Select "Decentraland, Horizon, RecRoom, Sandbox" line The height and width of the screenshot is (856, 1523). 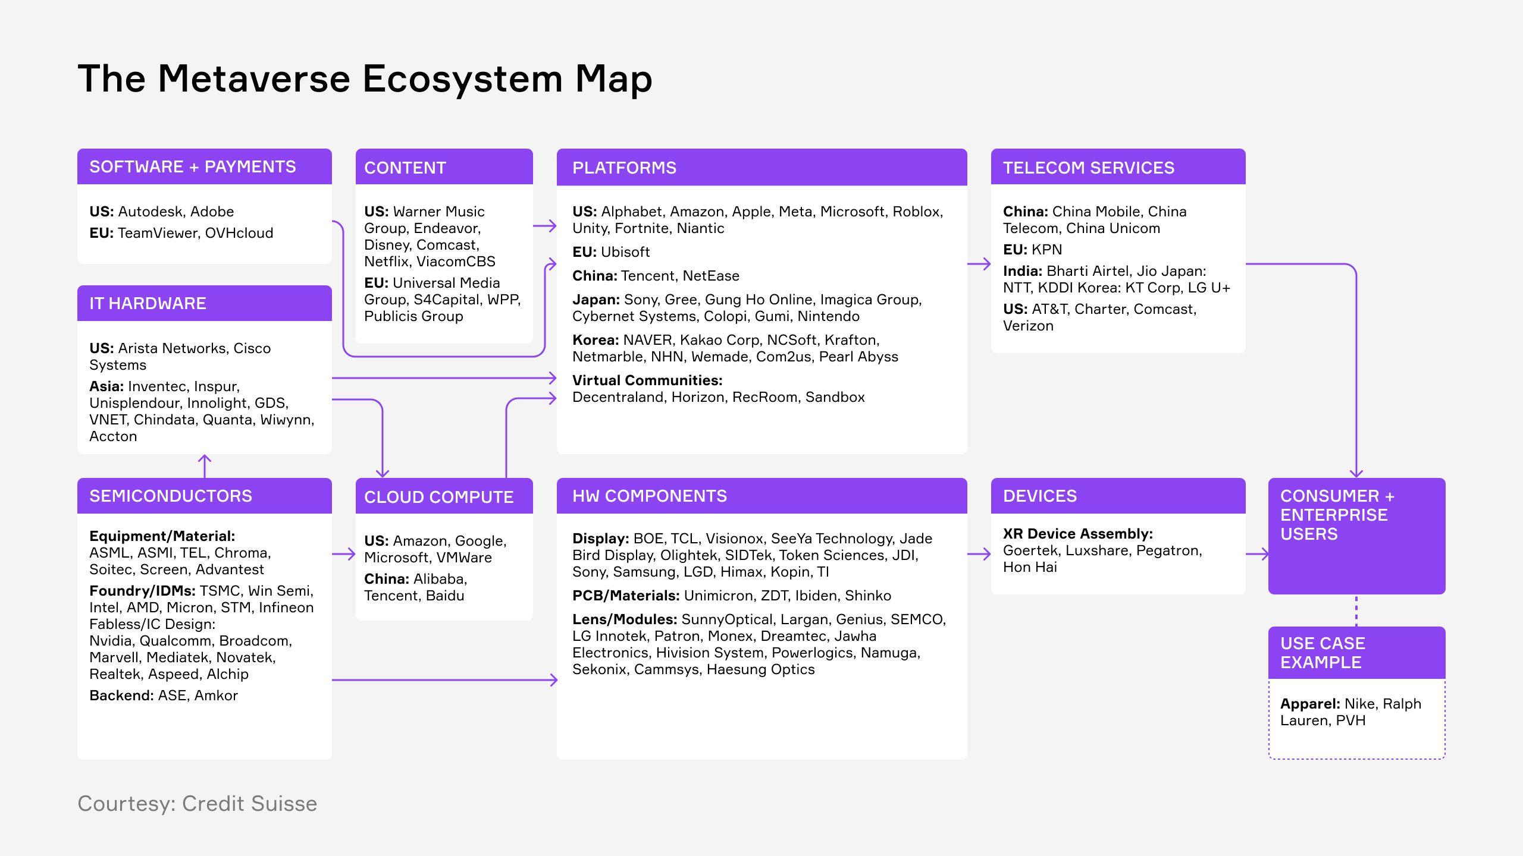(719, 397)
